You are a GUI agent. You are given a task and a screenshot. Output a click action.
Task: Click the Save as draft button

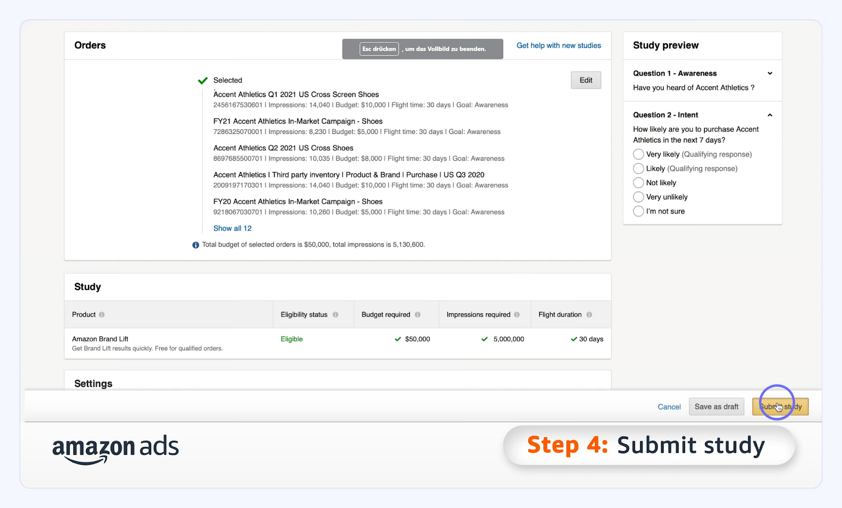[716, 407]
